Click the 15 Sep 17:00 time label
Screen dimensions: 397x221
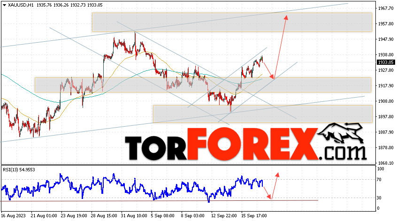254,216
